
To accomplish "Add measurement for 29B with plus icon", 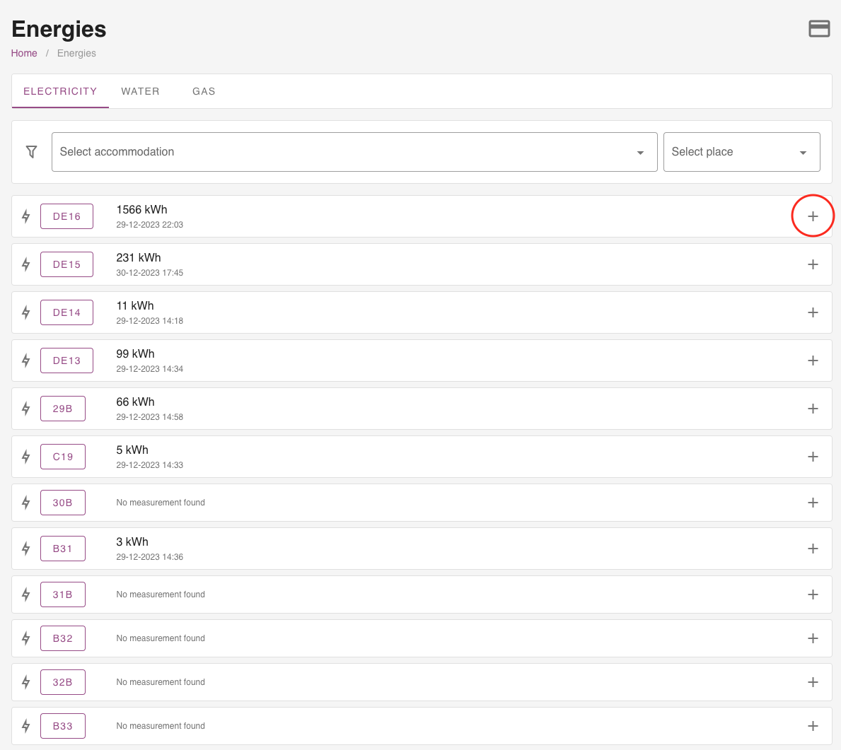I will pos(813,409).
